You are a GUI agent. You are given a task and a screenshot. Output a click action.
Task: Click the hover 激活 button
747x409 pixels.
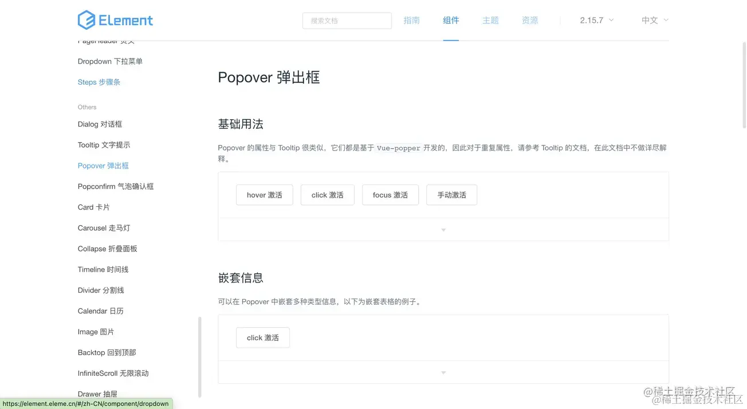click(265, 195)
